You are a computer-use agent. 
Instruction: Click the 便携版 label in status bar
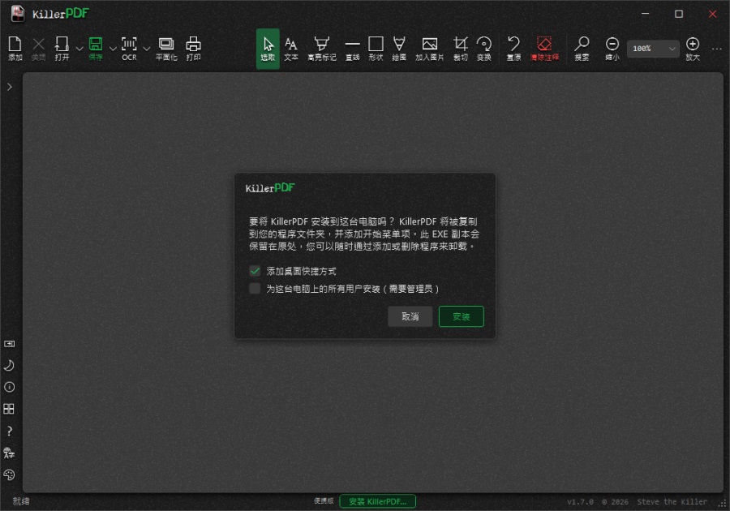tap(324, 501)
